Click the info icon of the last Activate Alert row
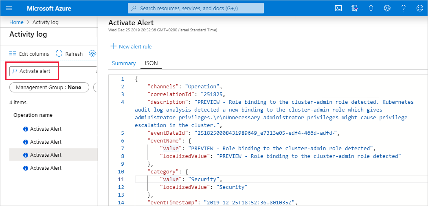Screen dimensions: 428x206 pyautogui.click(x=26, y=168)
